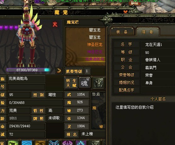Select the purple 神圣巨龙 pet entry
Screen dimensions: 175x145
tap(95, 52)
